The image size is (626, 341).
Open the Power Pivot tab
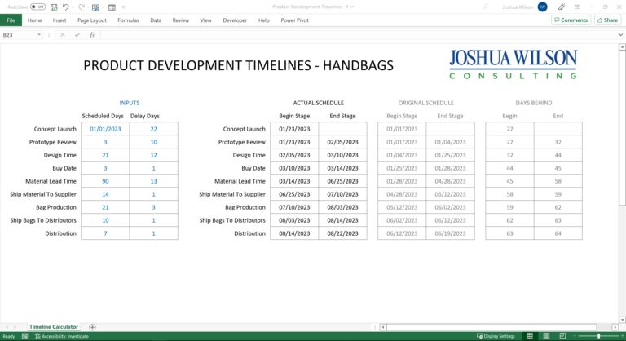[x=294, y=20]
